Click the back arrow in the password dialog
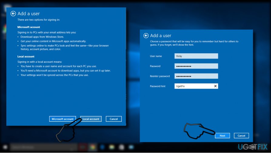This screenshot has width=271, height=153. (146, 36)
